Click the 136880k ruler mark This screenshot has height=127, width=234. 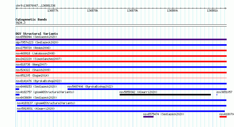172,11
